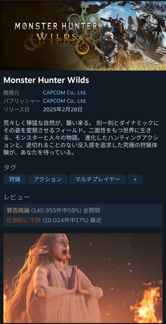The image size is (166, 324).
Task: Click the 開発元 label
Action: (x=11, y=93)
